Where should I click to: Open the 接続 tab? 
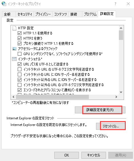pyautogui.click(x=75, y=14)
